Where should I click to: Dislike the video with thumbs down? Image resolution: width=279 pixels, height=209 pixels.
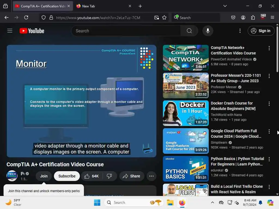109,176
